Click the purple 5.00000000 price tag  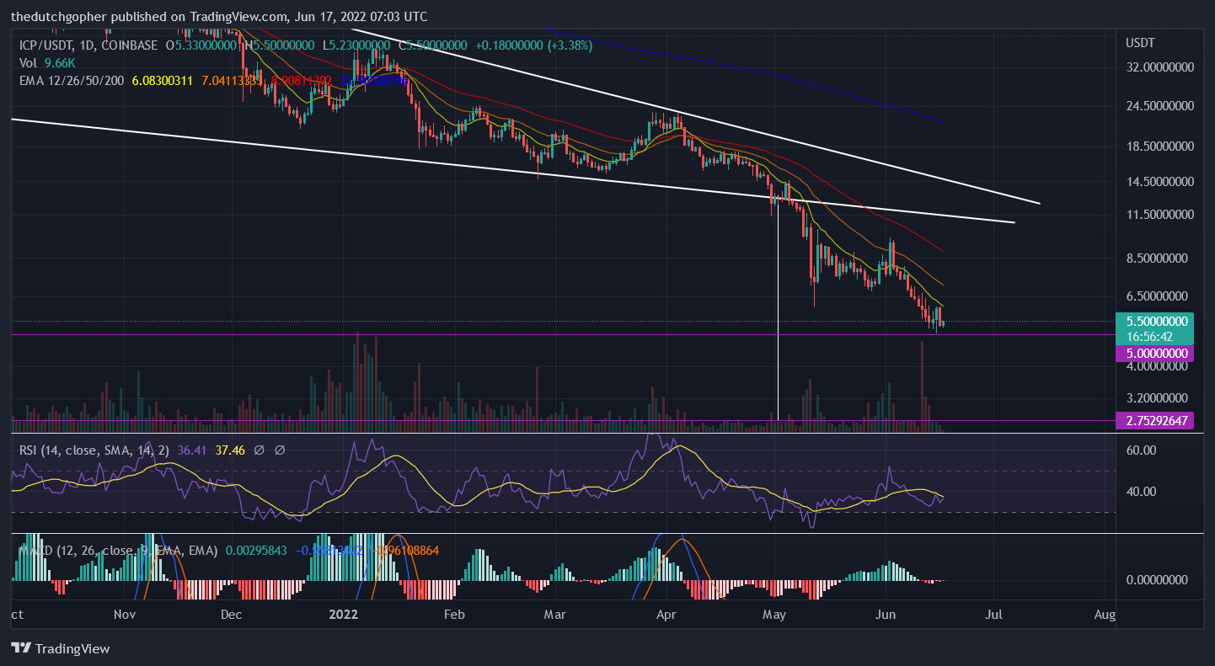click(x=1153, y=354)
